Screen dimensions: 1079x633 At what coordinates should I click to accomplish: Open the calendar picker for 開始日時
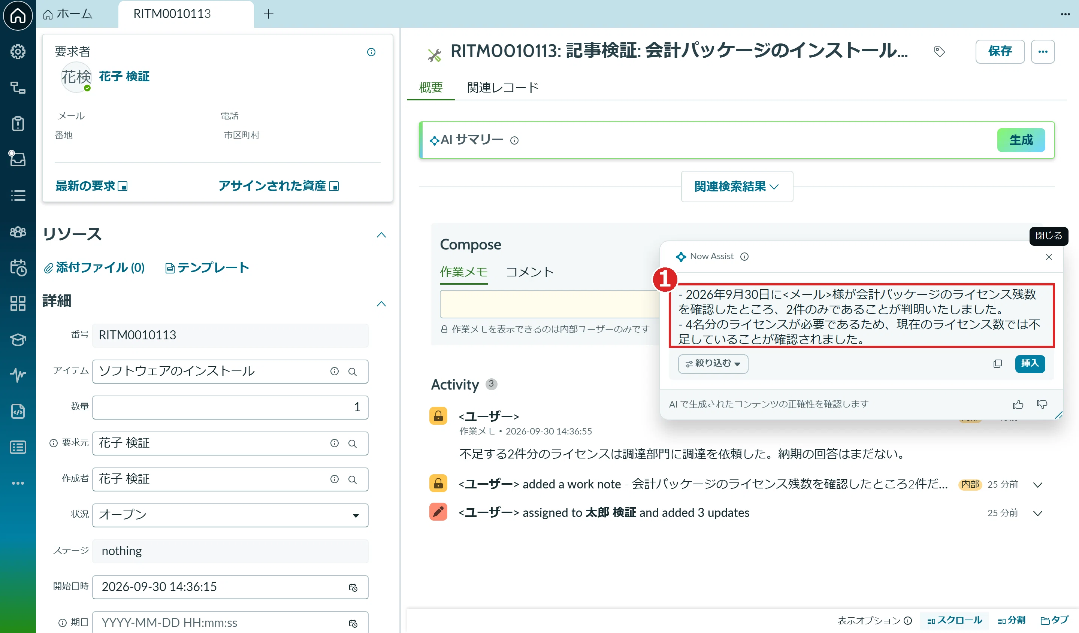point(353,587)
